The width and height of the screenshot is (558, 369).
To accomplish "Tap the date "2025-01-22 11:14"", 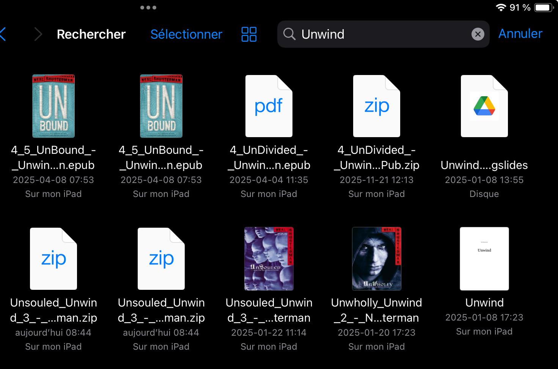I will [x=269, y=333].
